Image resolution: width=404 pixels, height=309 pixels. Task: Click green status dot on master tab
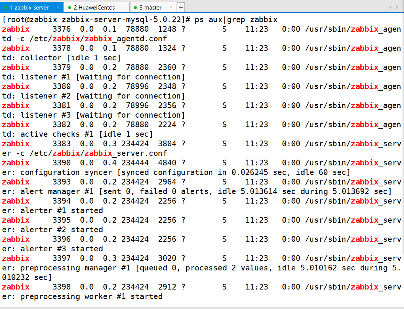[x=135, y=8]
